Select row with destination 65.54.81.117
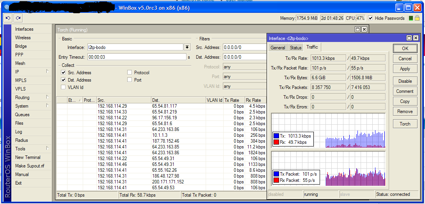This screenshot has width=425, height=204. (x=161, y=106)
